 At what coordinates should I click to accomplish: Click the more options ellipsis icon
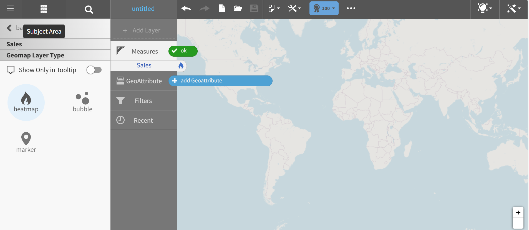pyautogui.click(x=351, y=8)
